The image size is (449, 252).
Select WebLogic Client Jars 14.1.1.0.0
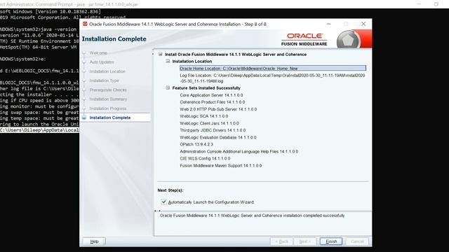pos(209,123)
